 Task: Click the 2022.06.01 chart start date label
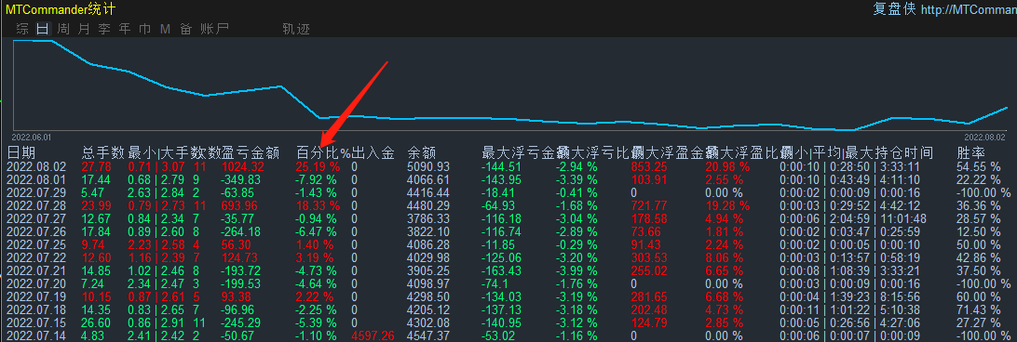click(x=32, y=138)
